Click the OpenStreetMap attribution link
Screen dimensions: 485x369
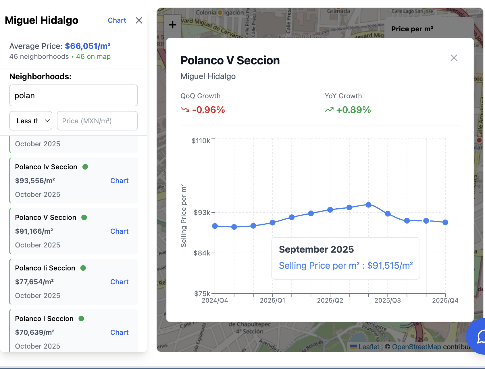(x=416, y=347)
